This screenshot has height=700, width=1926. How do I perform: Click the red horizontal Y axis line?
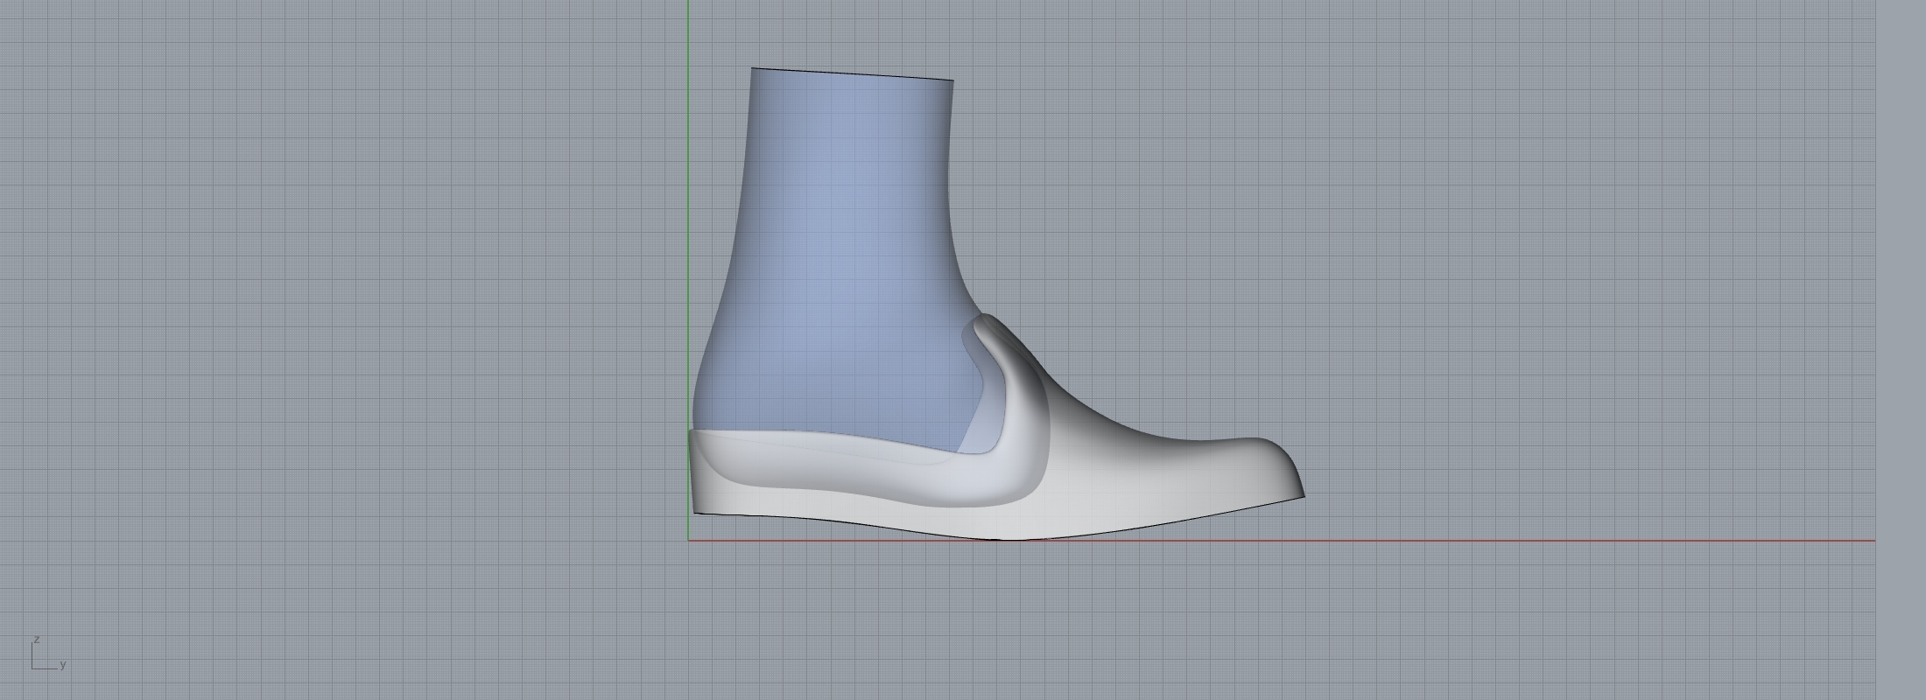(1488, 541)
